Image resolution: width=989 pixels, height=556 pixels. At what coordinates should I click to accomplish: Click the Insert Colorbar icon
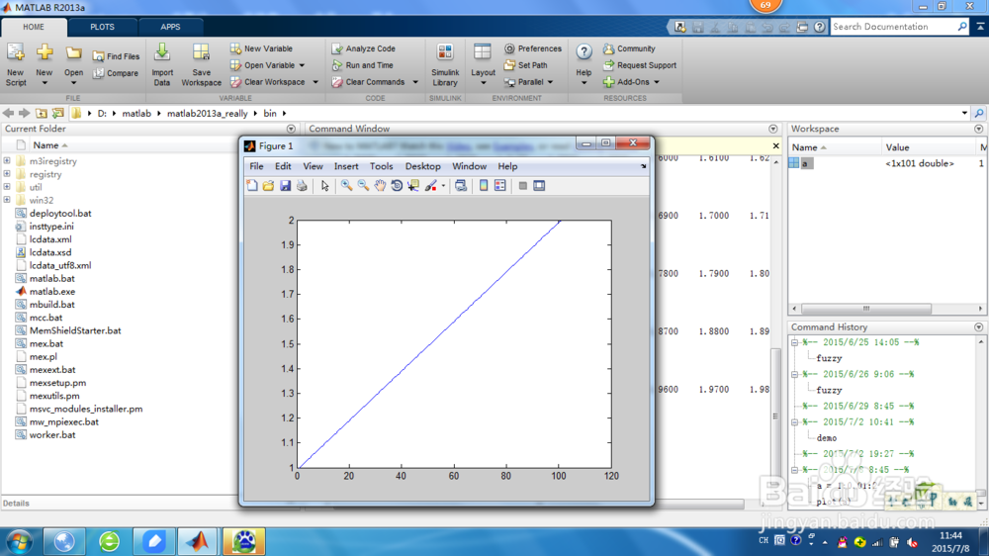(484, 186)
